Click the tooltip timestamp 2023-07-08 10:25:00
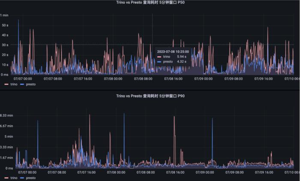 pyautogui.click(x=173, y=52)
